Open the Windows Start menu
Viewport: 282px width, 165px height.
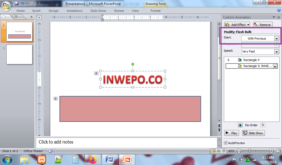(x=7, y=159)
